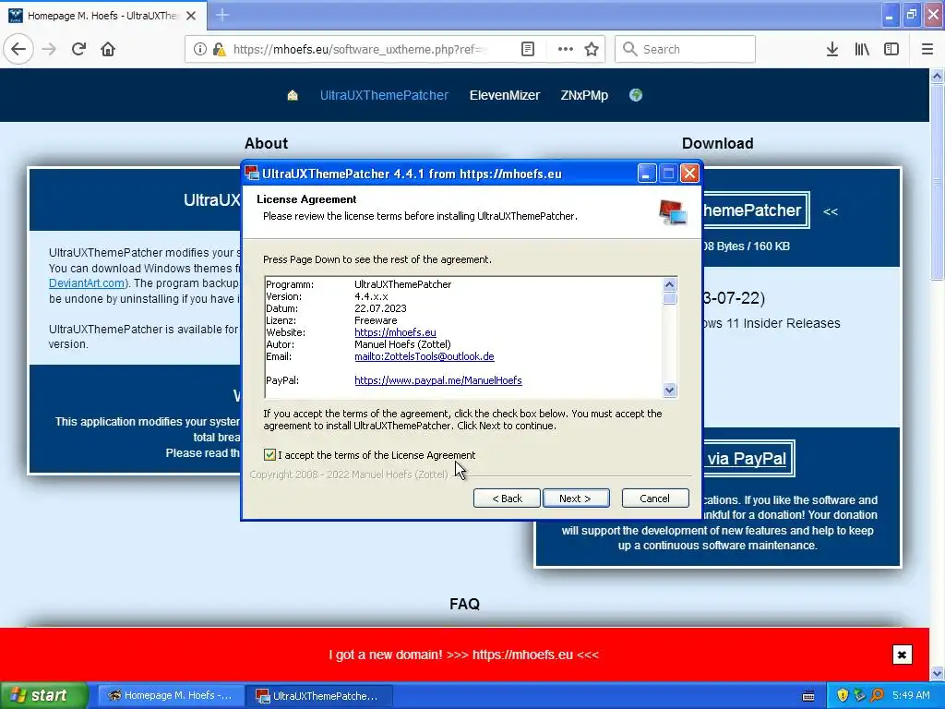Click the 5:49 AM clock
This screenshot has width=945, height=709.
[x=911, y=695]
